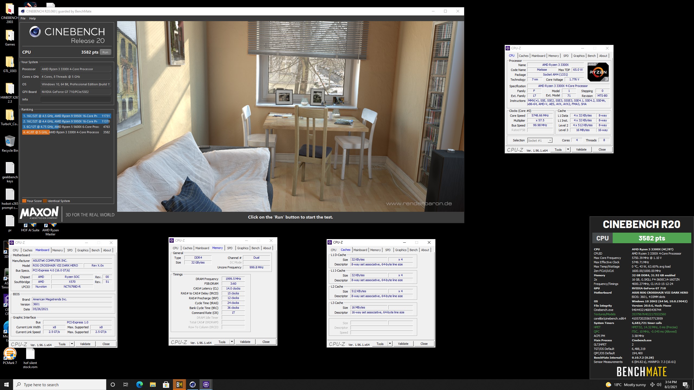Switch to CPU-Z in the taskbar
694x390 pixels.
click(x=206, y=385)
